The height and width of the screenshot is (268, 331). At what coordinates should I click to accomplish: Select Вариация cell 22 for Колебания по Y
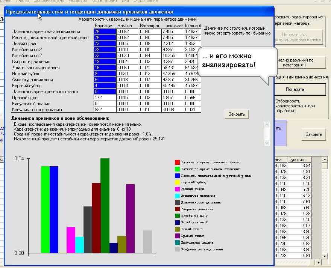pos(105,56)
